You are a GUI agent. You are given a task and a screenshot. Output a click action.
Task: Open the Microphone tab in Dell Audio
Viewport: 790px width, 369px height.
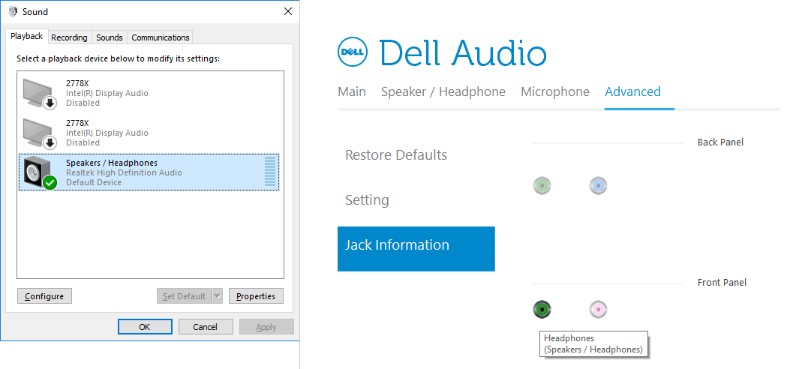(554, 91)
